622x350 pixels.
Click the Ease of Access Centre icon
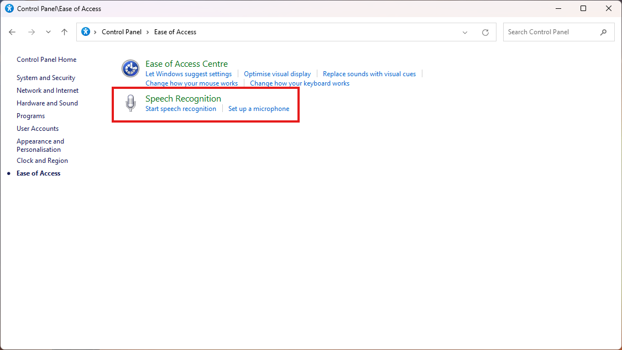(x=130, y=68)
